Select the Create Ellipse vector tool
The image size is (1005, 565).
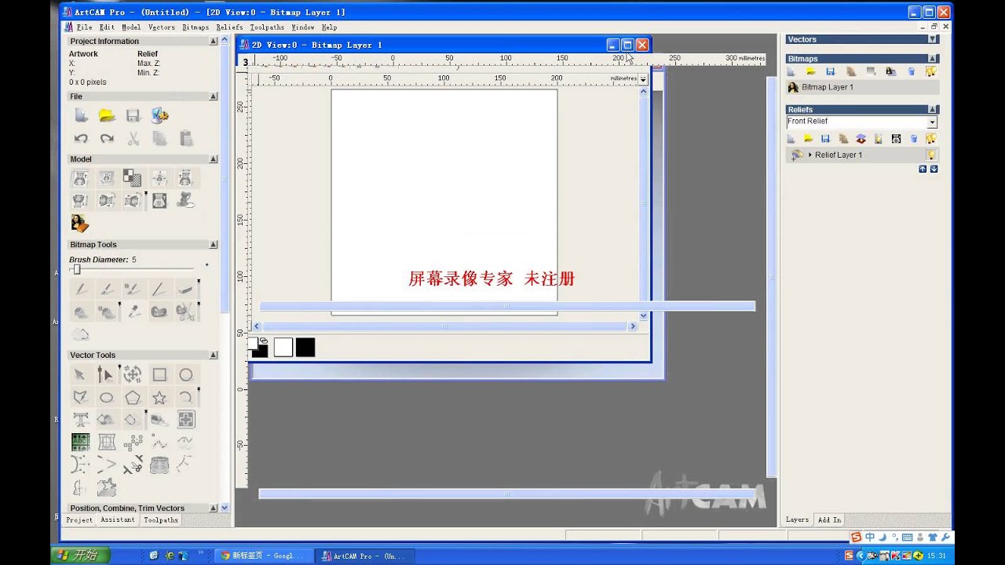[106, 397]
